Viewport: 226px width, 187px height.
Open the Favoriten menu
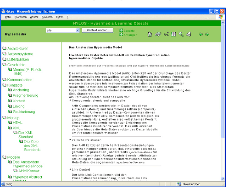coord(47,17)
